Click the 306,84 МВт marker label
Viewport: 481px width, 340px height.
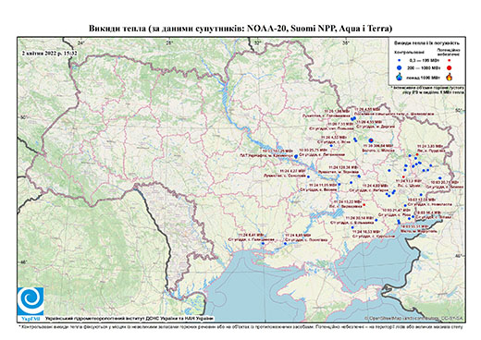(x=378, y=145)
